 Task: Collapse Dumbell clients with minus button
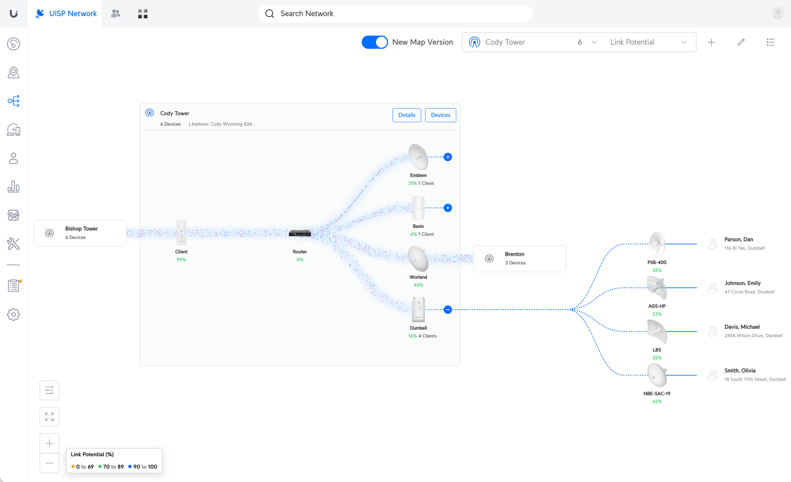(448, 310)
